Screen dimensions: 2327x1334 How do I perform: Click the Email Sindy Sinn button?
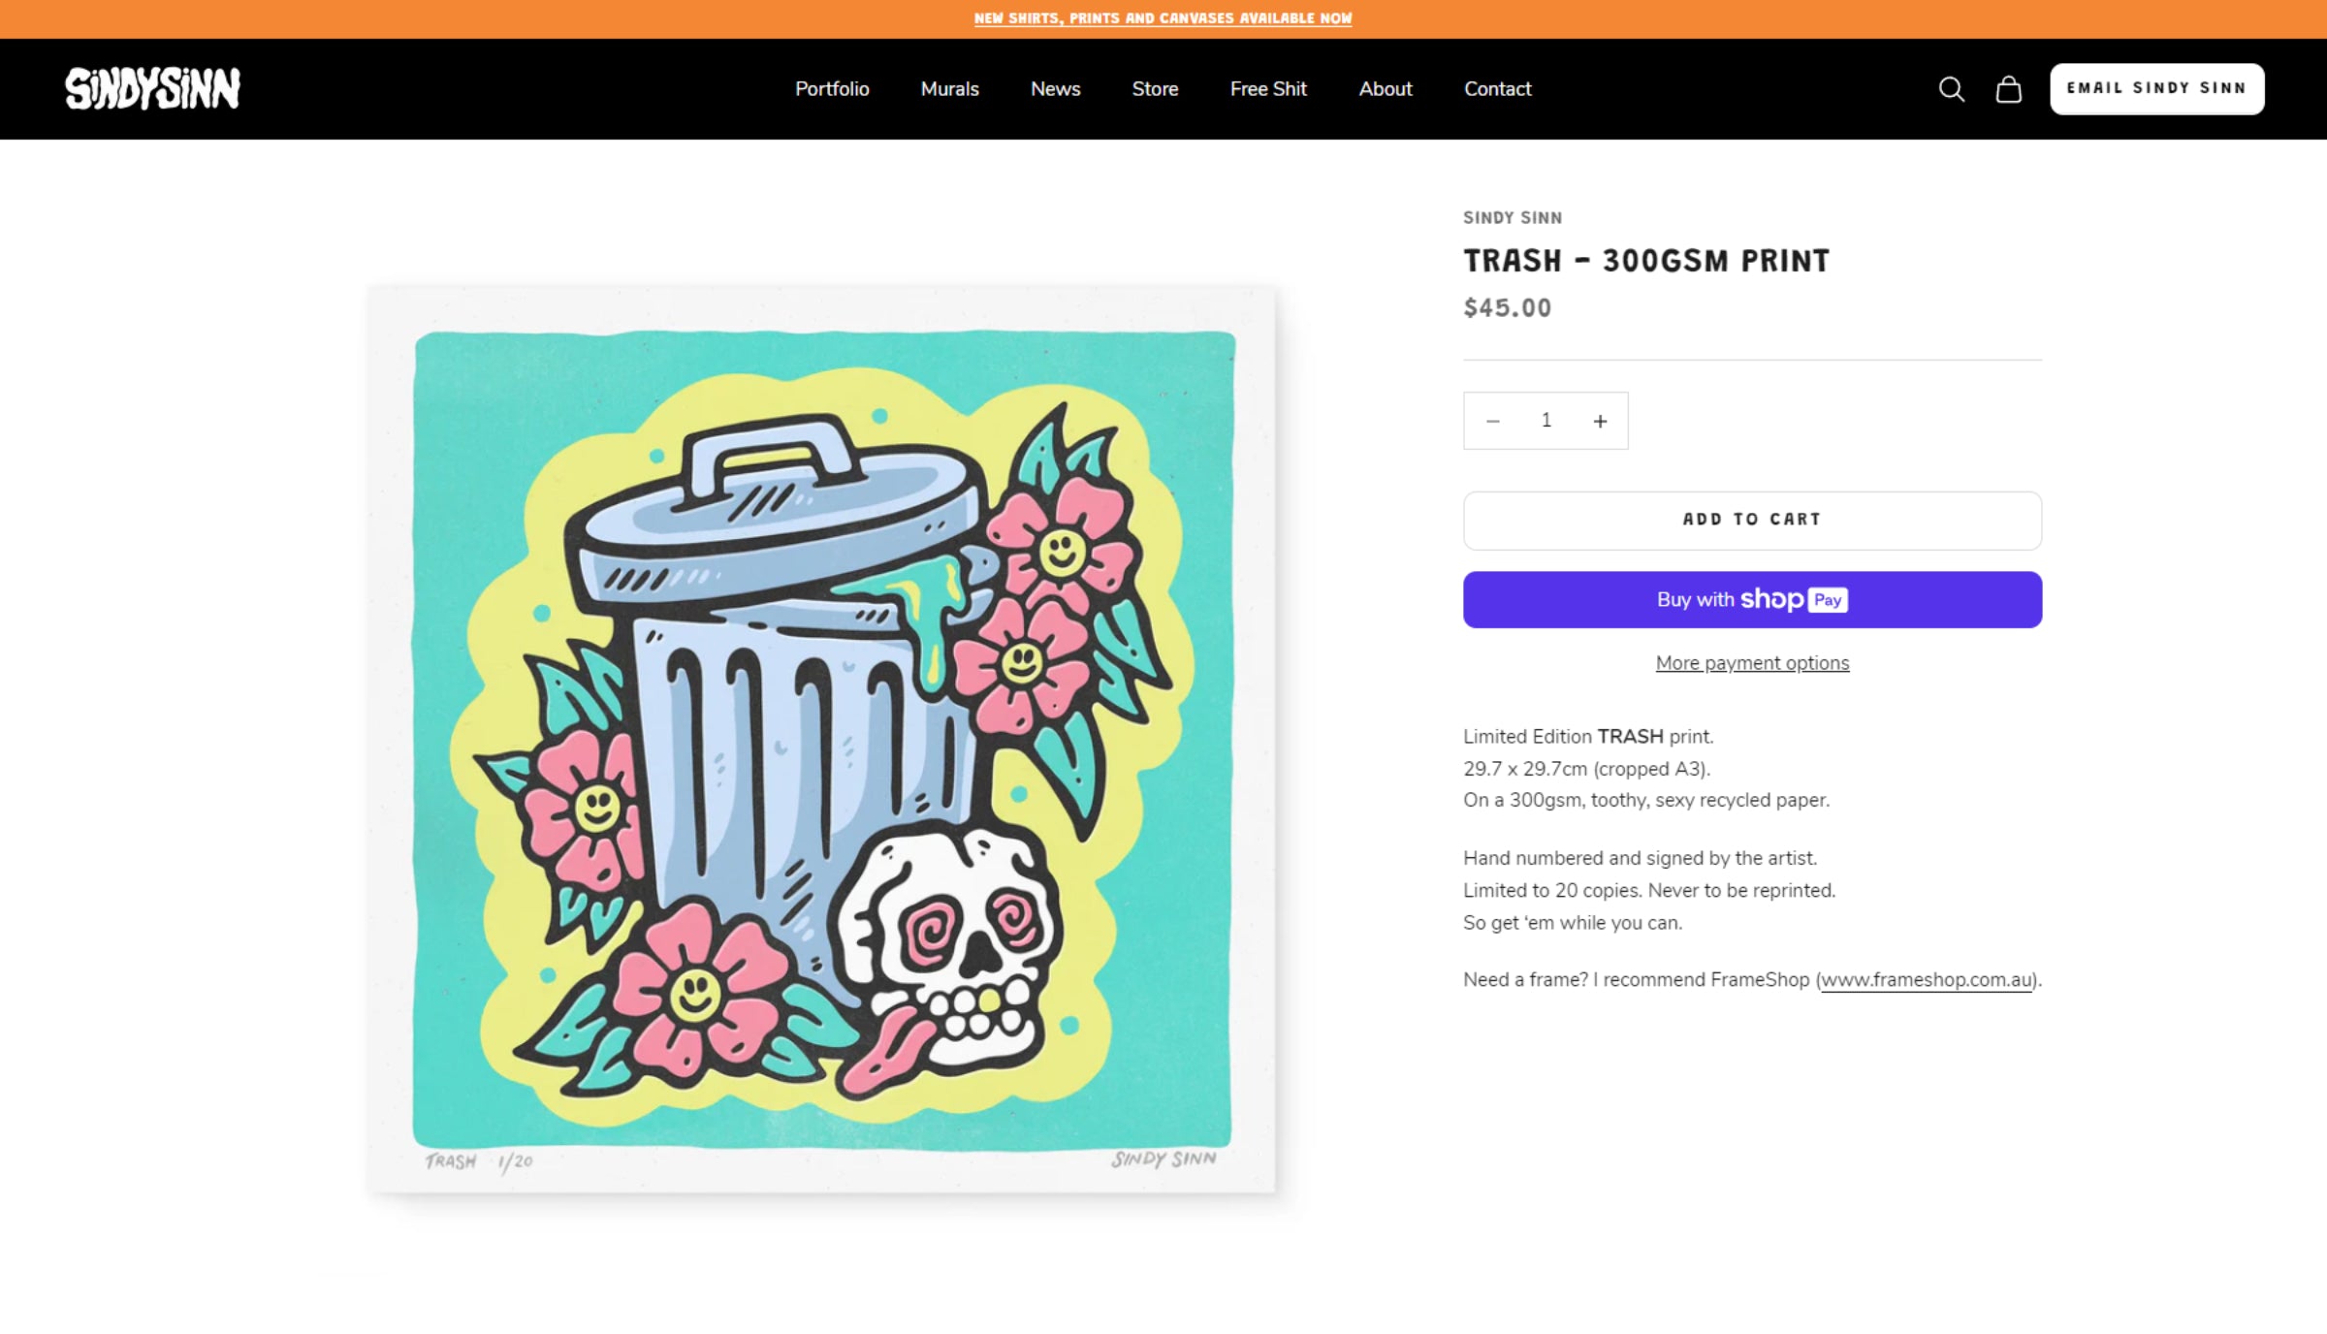(x=2156, y=89)
